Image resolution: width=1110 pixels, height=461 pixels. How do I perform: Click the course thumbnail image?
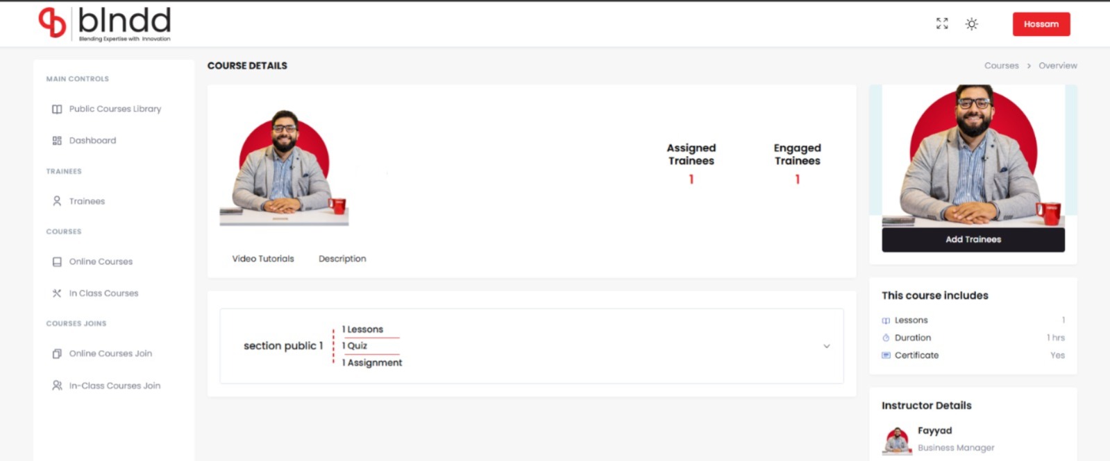(284, 168)
